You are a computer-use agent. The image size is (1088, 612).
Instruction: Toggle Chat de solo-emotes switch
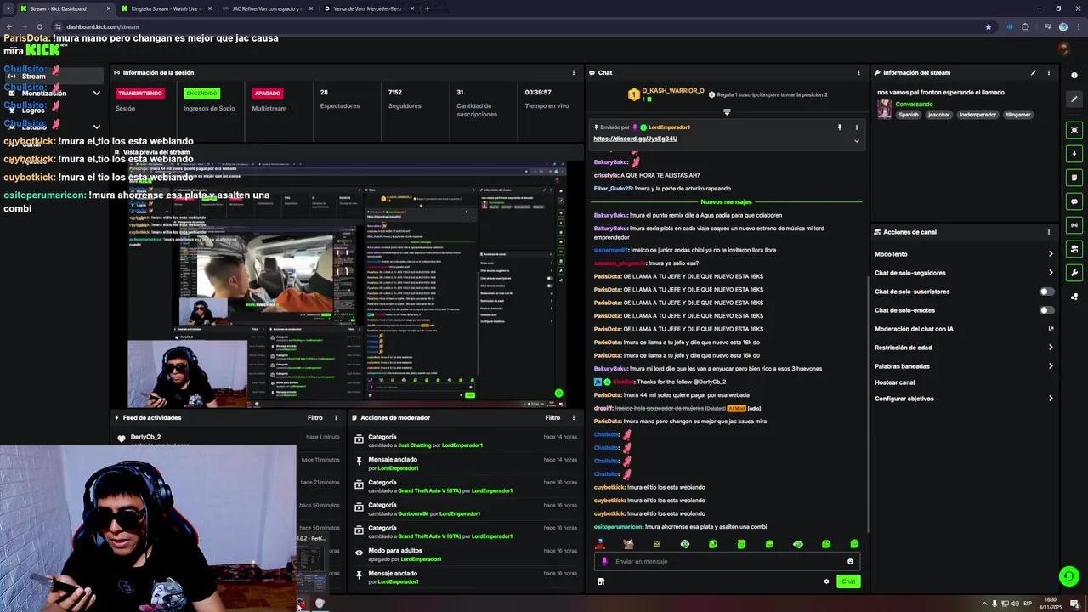point(1047,310)
